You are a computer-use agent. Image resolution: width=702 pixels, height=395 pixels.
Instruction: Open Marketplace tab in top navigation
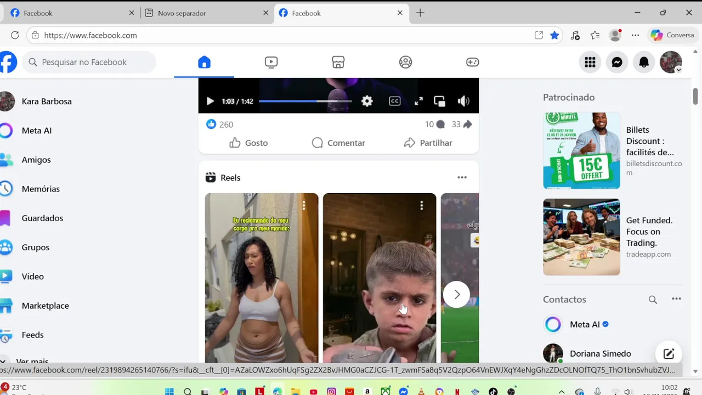click(x=338, y=62)
